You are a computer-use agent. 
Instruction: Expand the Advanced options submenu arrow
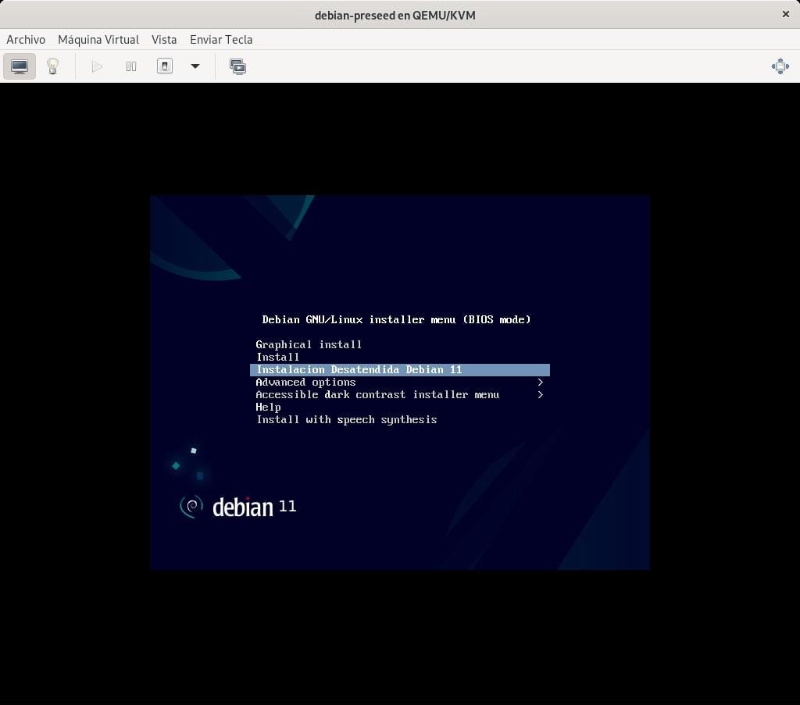(x=540, y=382)
